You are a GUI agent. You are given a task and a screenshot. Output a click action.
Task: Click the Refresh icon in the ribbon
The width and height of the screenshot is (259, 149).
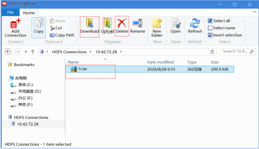point(195,26)
